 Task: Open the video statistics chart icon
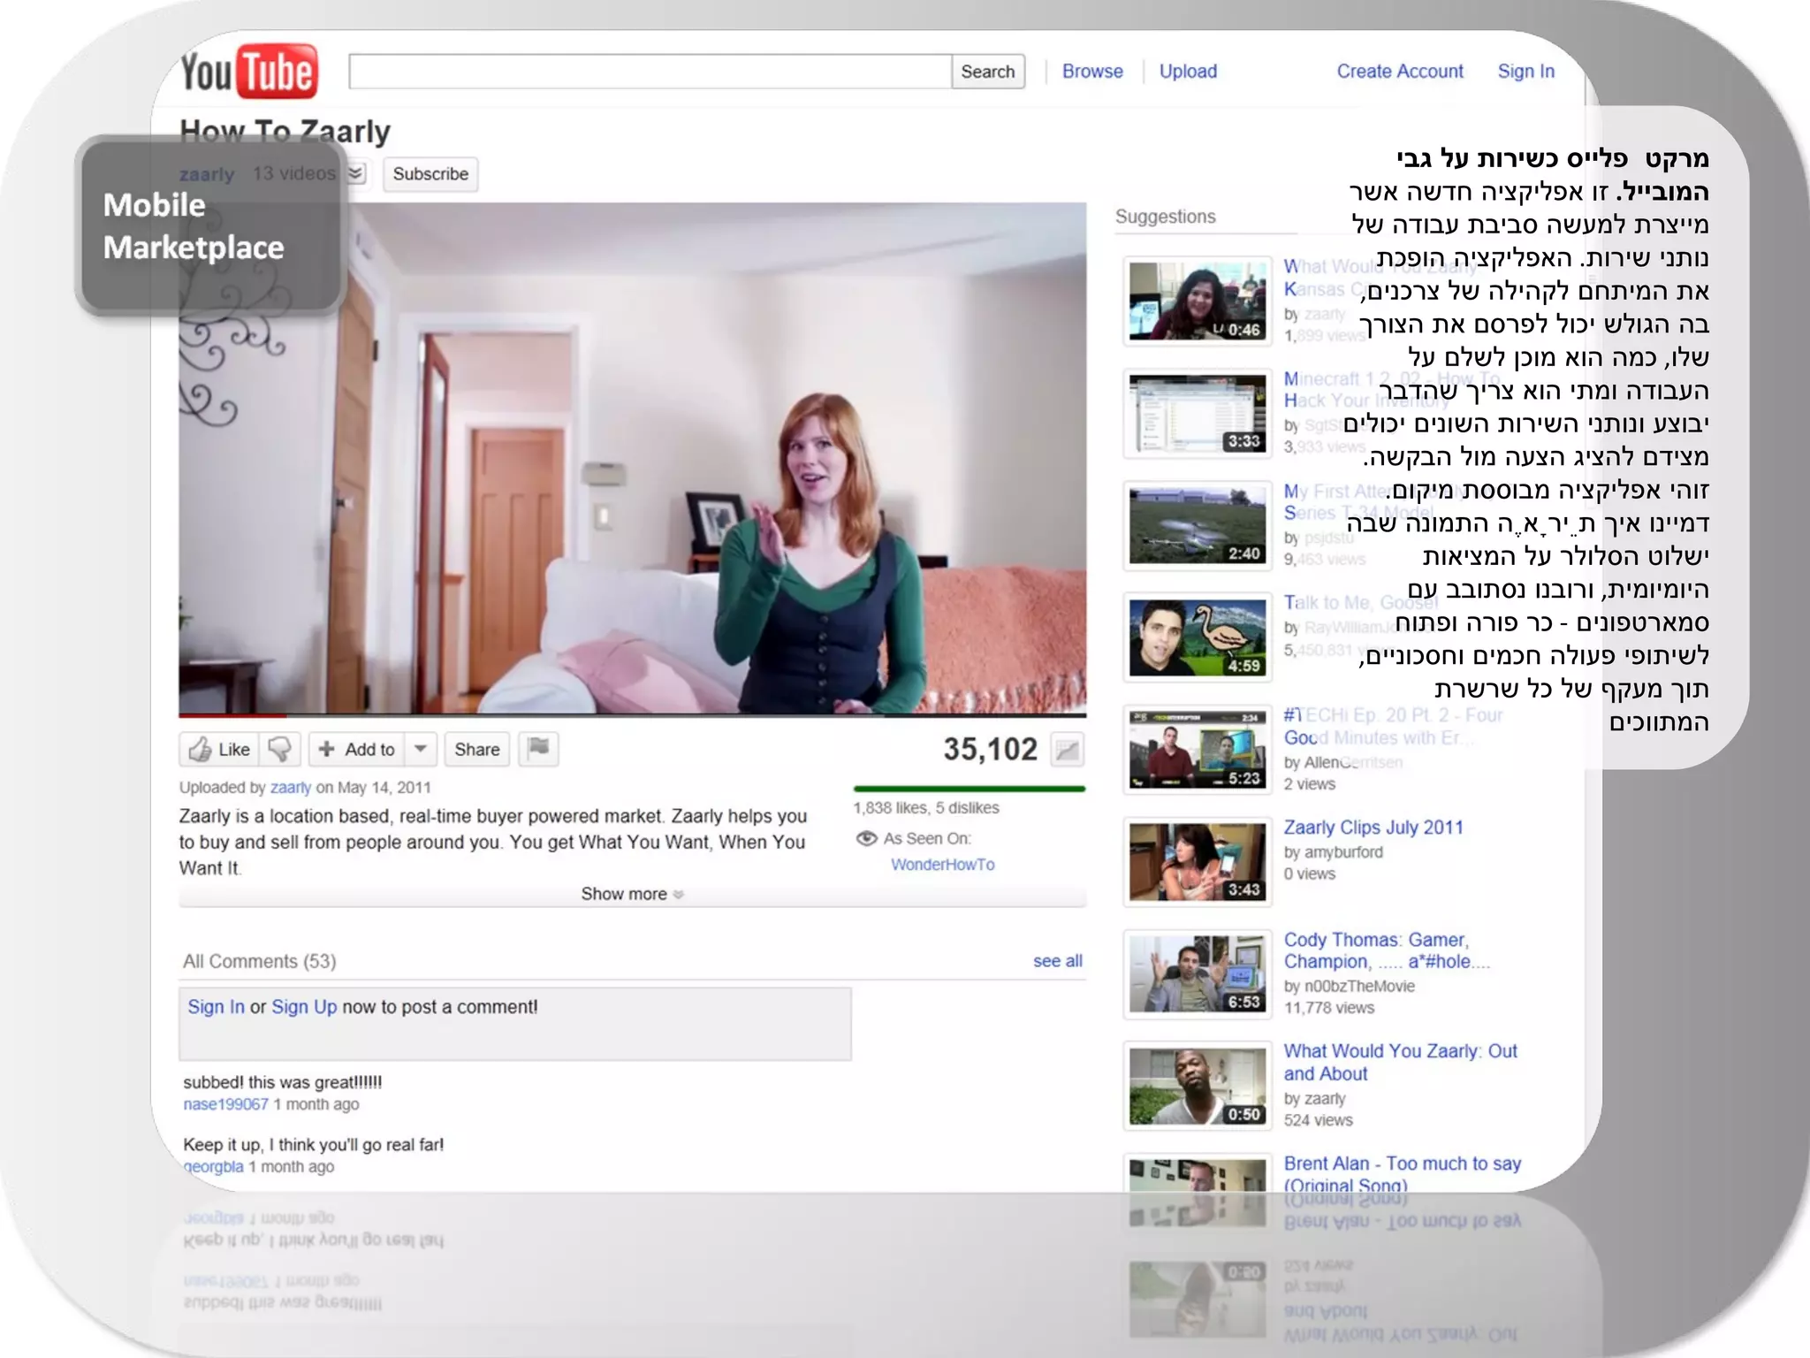1067,750
